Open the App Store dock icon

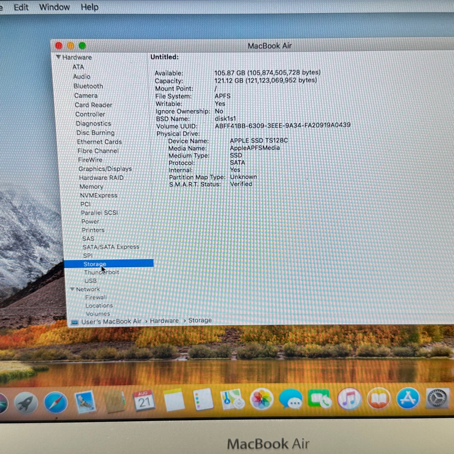[408, 398]
